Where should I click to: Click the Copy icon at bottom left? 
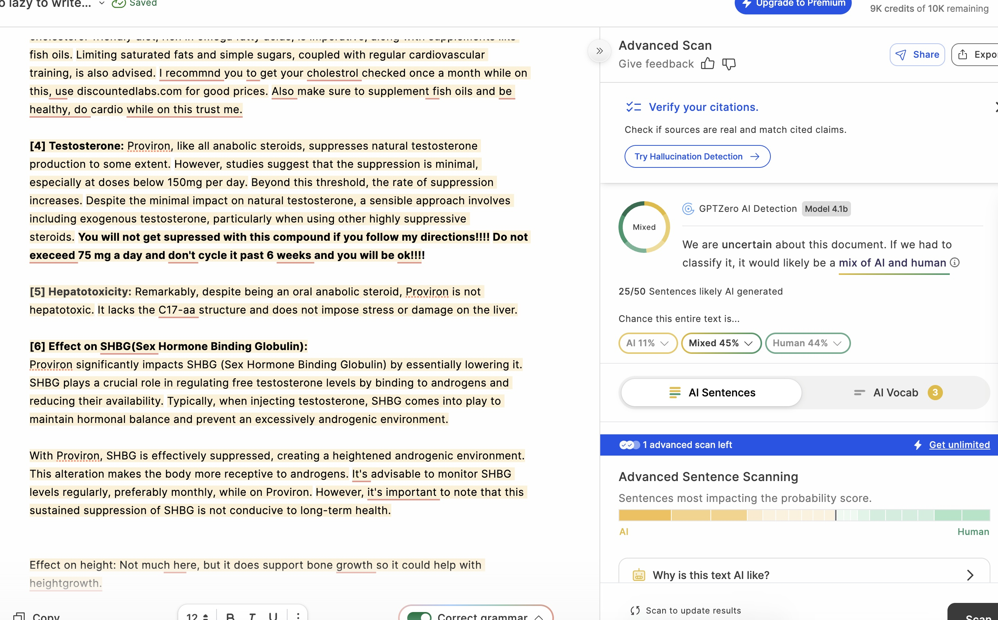pos(19,616)
